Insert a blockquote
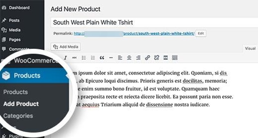This screenshot has width=258, height=138. tap(102, 58)
